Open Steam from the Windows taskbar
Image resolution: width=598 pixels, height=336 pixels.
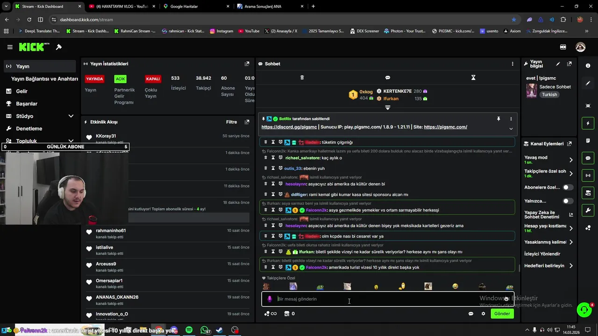220,330
